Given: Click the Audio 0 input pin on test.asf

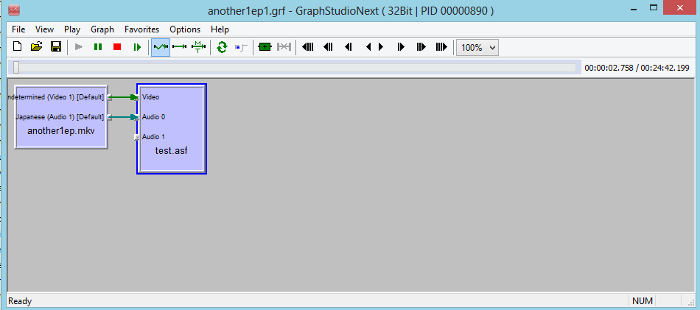Looking at the screenshot, I should (137, 117).
